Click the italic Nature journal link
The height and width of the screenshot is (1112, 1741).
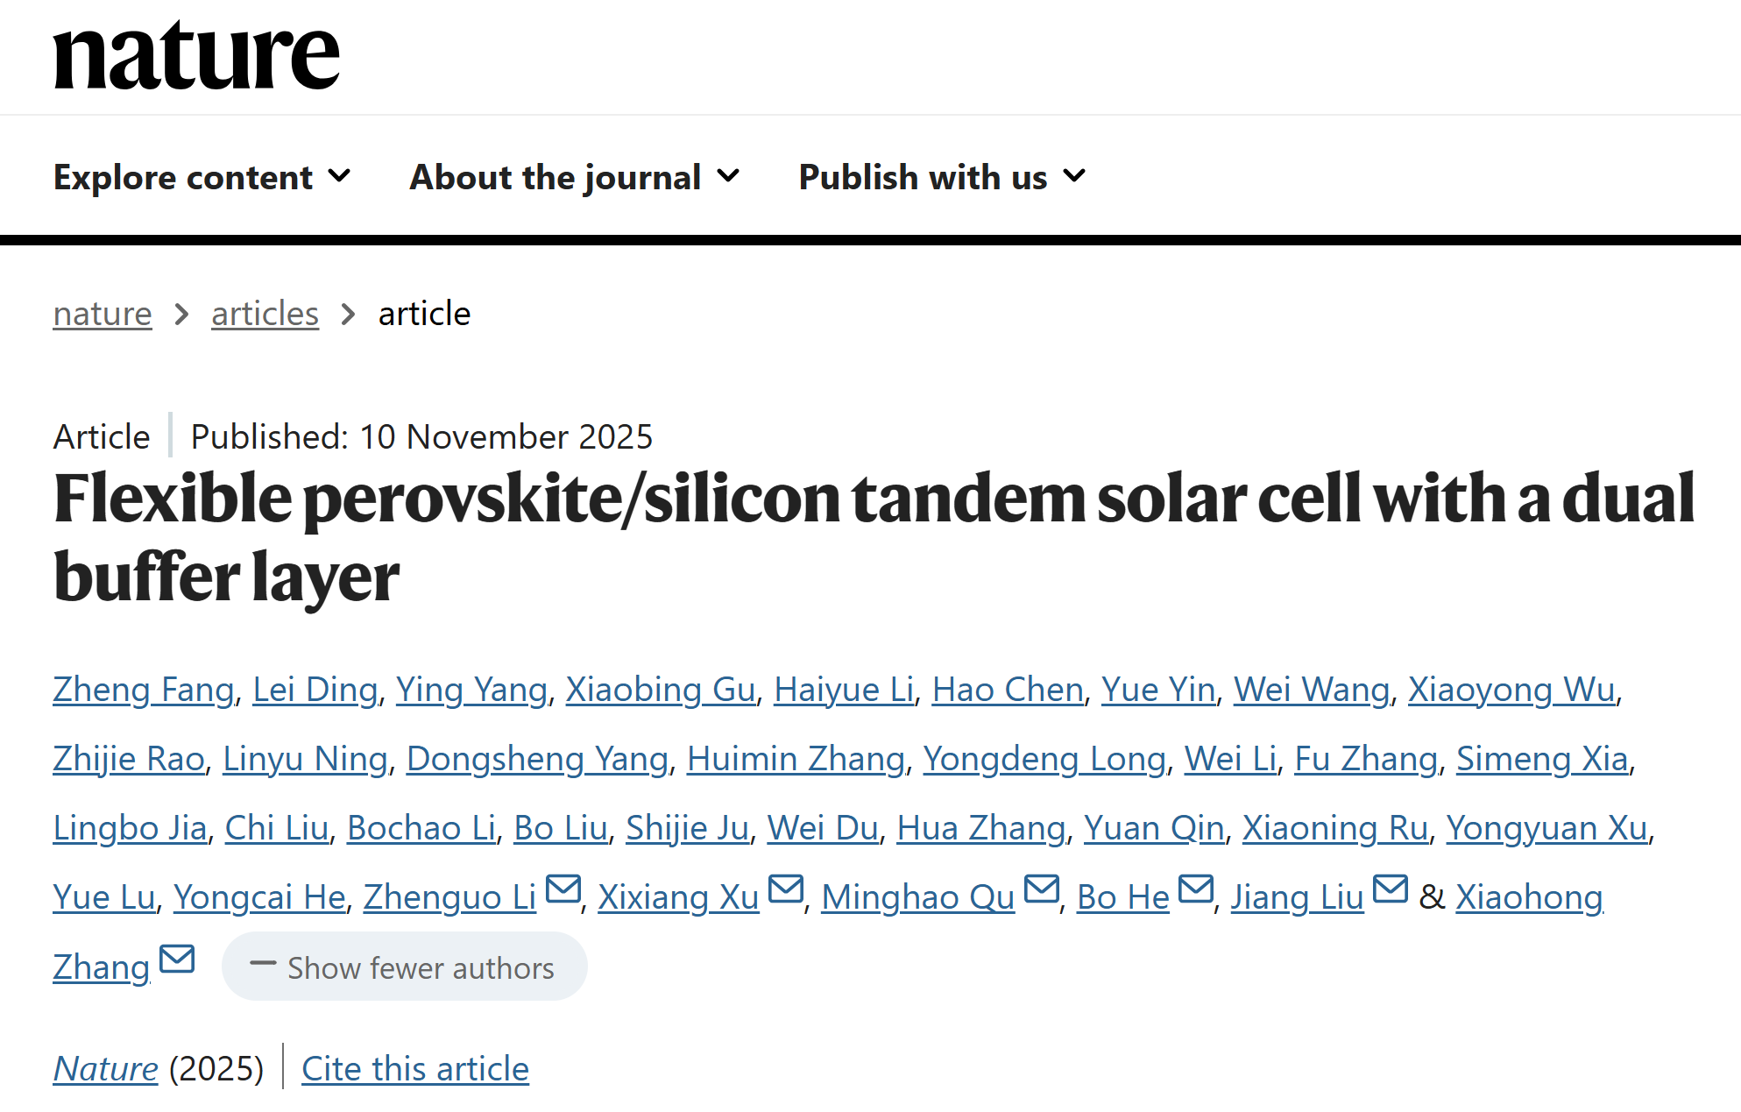tap(105, 1069)
